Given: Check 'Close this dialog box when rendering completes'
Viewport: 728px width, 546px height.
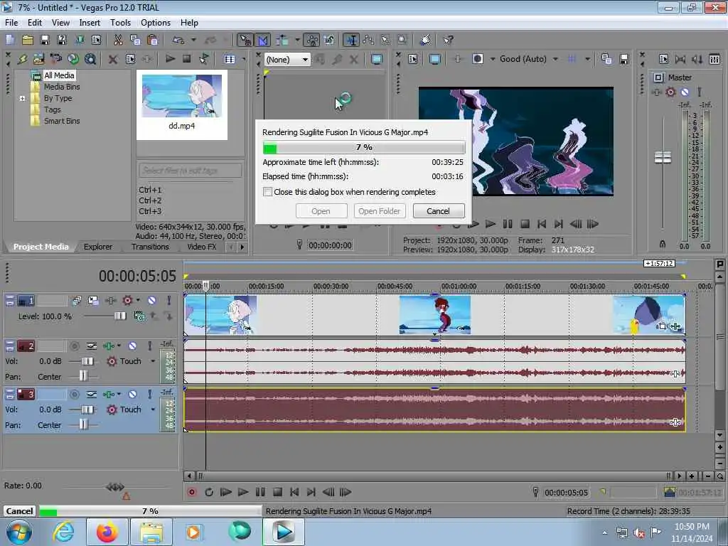Looking at the screenshot, I should tap(267, 192).
